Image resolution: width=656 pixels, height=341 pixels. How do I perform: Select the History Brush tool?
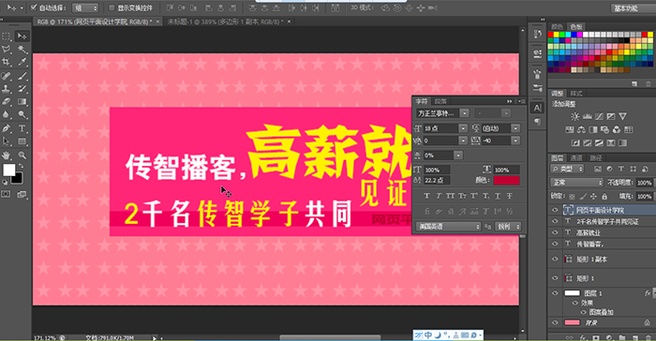22,89
